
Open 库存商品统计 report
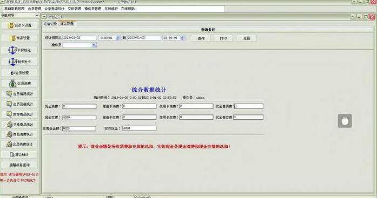[x=19, y=114]
